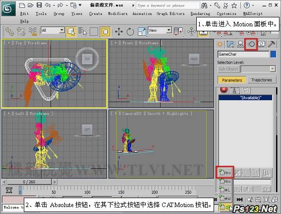Select the "(Available)" layer entry
281x214 pixels.
click(x=245, y=98)
